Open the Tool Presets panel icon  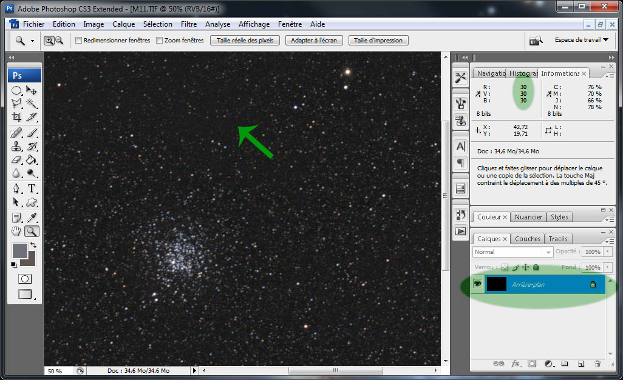pyautogui.click(x=460, y=78)
